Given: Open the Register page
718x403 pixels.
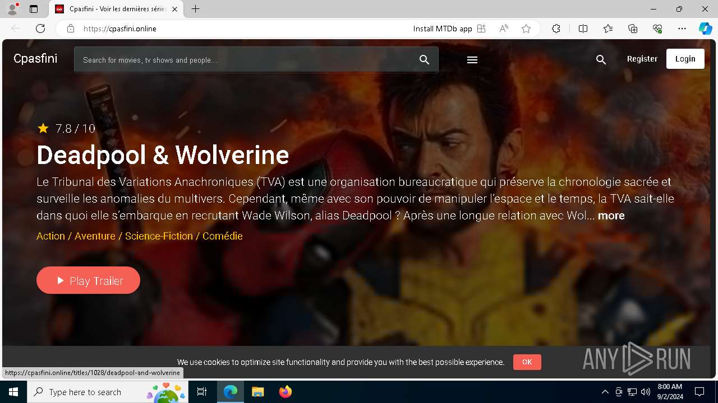Looking at the screenshot, I should click(642, 59).
